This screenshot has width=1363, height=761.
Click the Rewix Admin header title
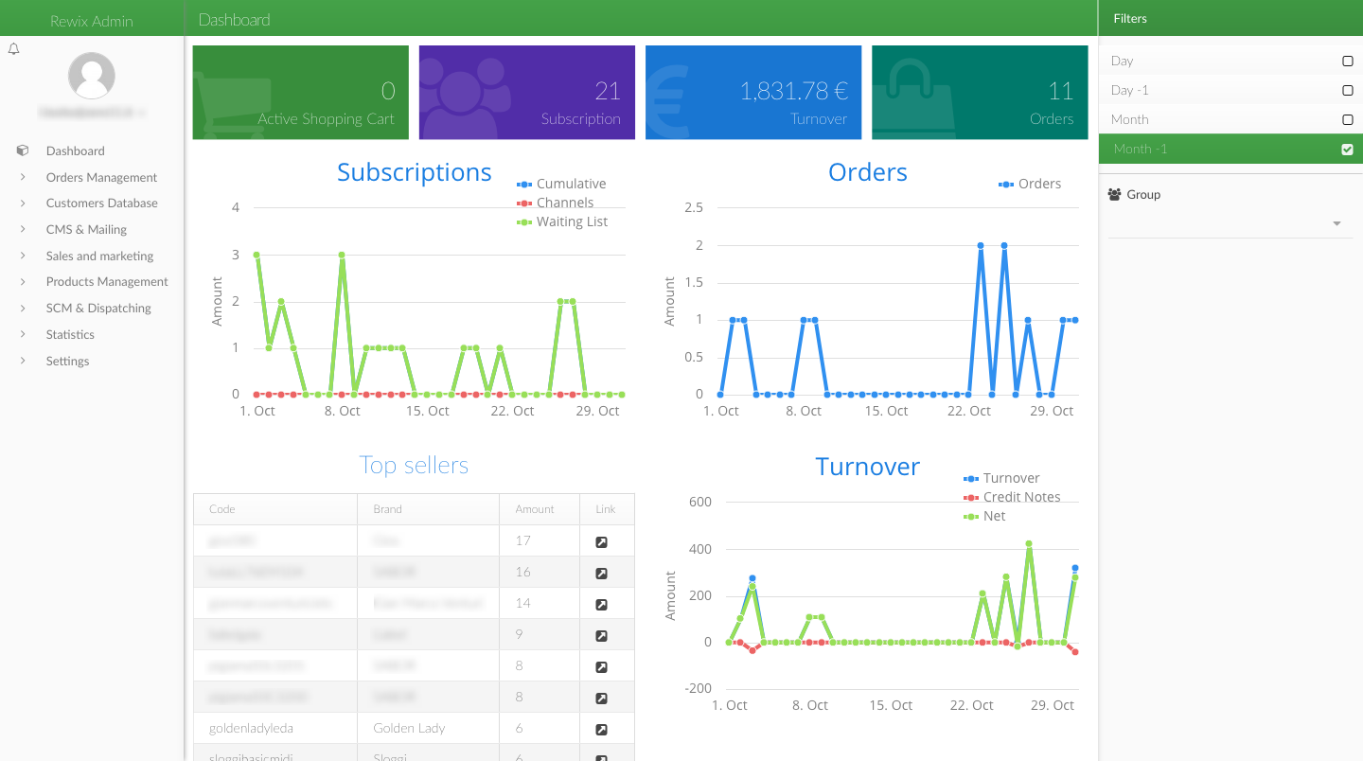coord(92,21)
